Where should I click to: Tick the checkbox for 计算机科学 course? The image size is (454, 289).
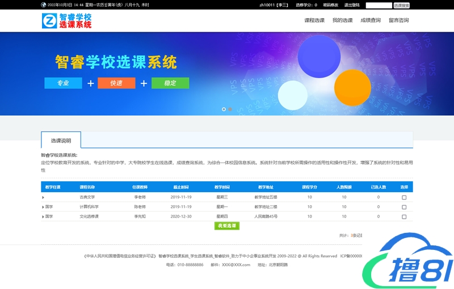pyautogui.click(x=404, y=207)
